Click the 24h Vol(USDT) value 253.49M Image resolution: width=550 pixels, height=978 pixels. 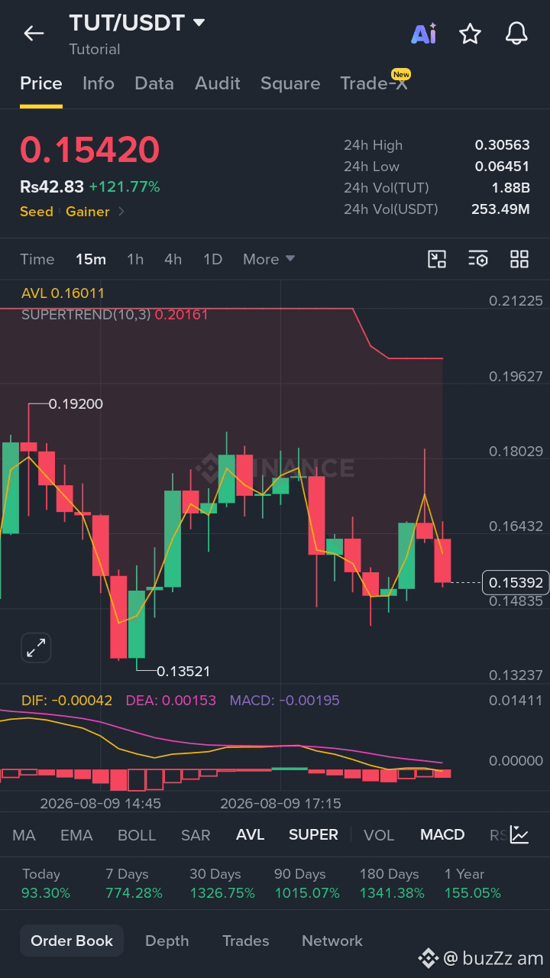point(500,209)
